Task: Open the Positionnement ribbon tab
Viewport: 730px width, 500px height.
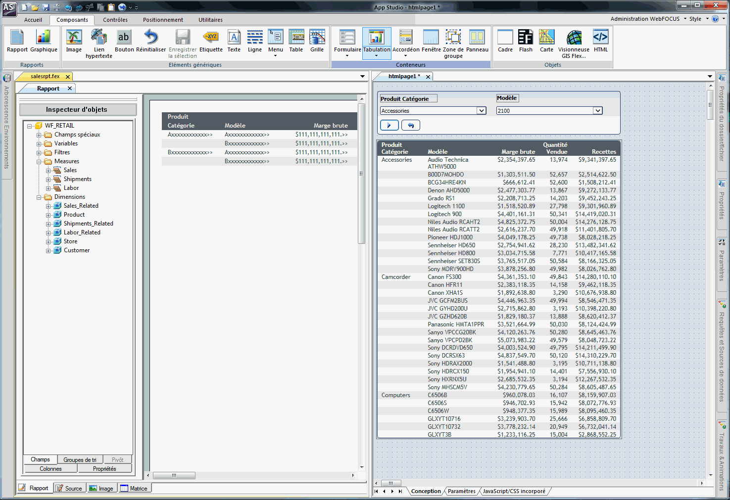Action: (163, 20)
